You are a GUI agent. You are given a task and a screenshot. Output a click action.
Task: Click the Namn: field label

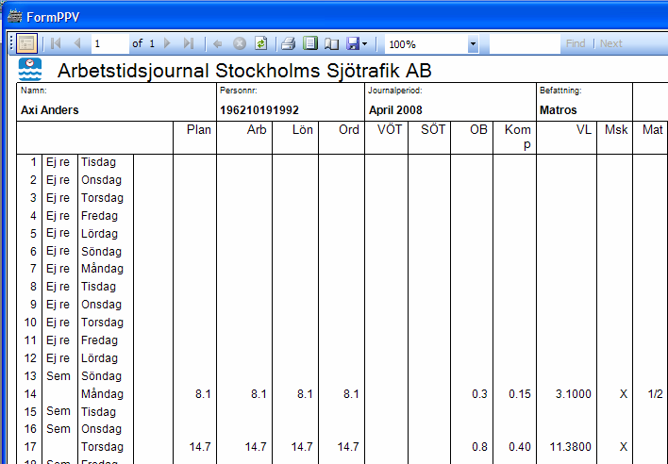[x=34, y=91]
